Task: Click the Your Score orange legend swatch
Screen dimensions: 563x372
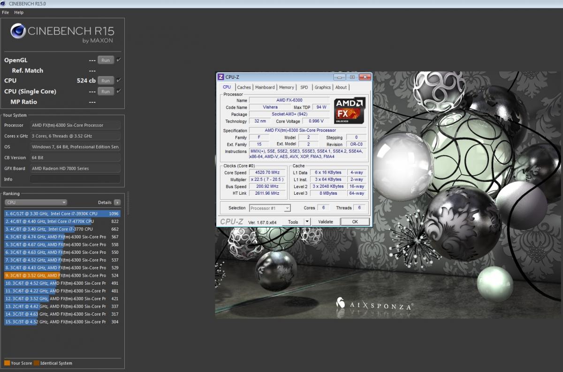Action: [x=7, y=363]
